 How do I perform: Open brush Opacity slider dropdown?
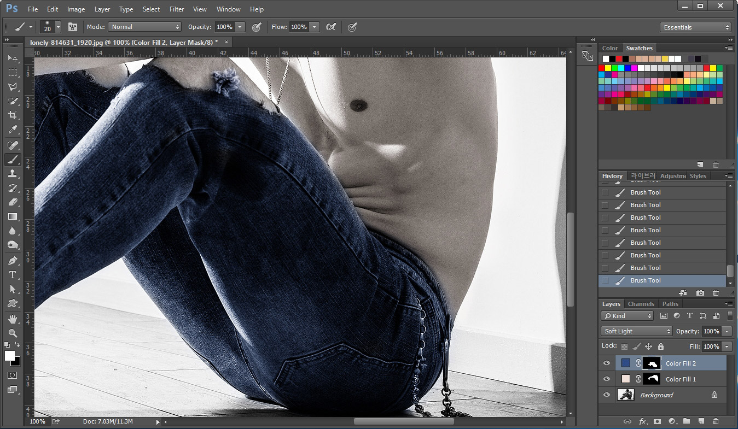pos(240,27)
